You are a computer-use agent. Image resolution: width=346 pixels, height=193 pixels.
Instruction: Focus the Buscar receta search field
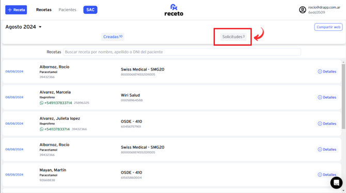182,52
